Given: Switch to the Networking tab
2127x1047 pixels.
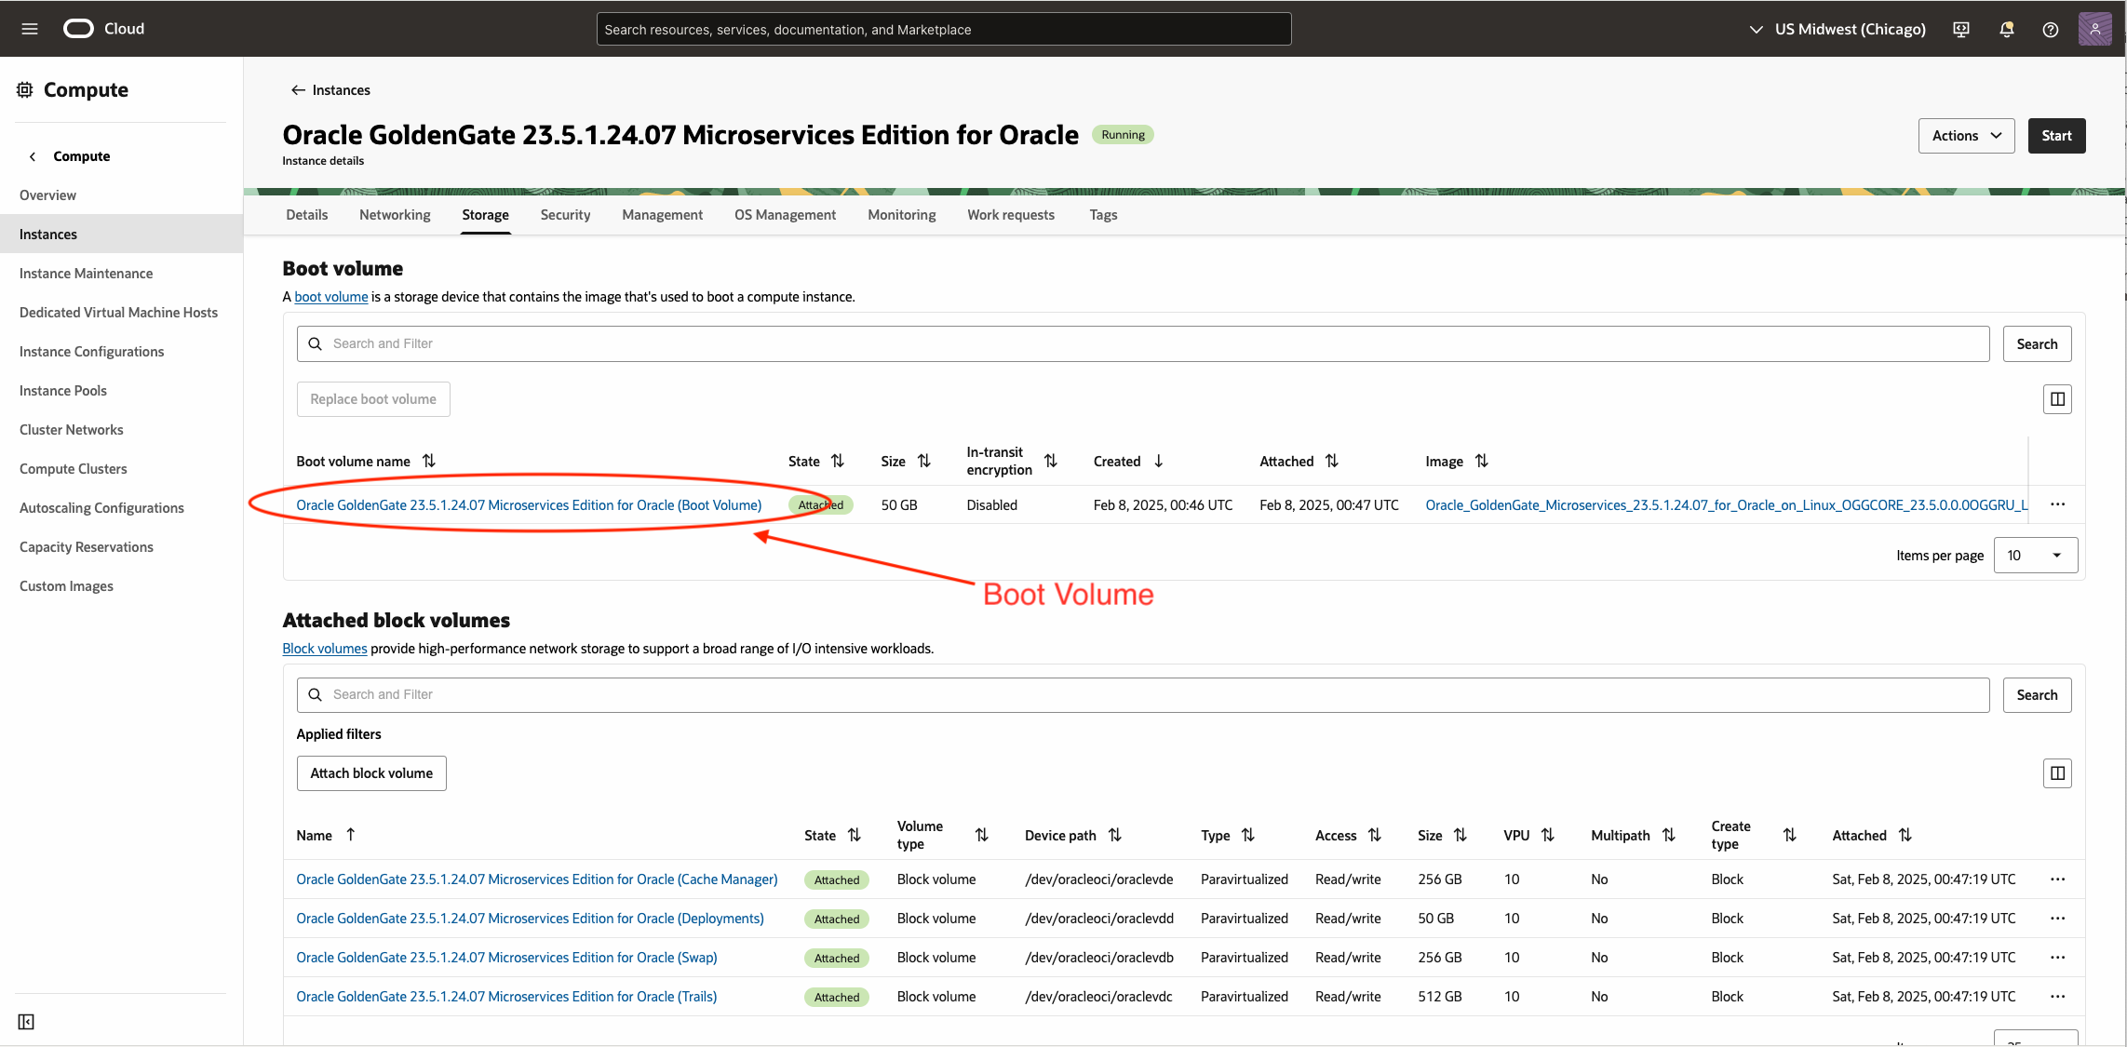Looking at the screenshot, I should [x=395, y=215].
